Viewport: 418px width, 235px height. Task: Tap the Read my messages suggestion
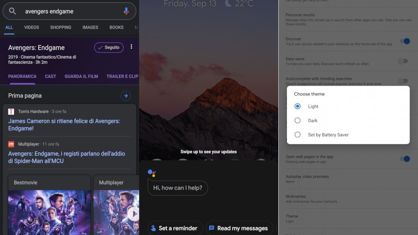(x=239, y=228)
